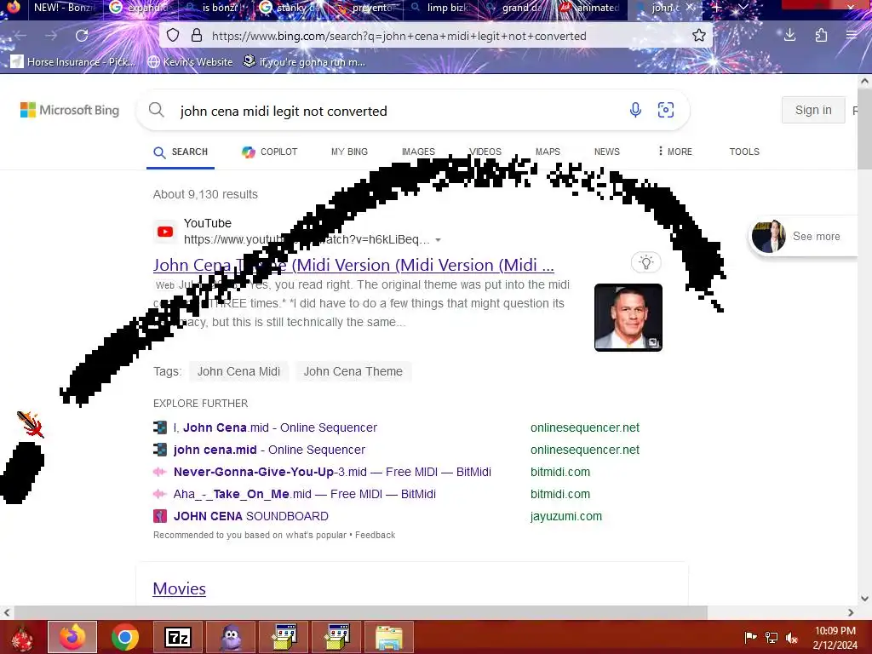
Task: Reload the page with the refresh icon
Action: [x=82, y=36]
